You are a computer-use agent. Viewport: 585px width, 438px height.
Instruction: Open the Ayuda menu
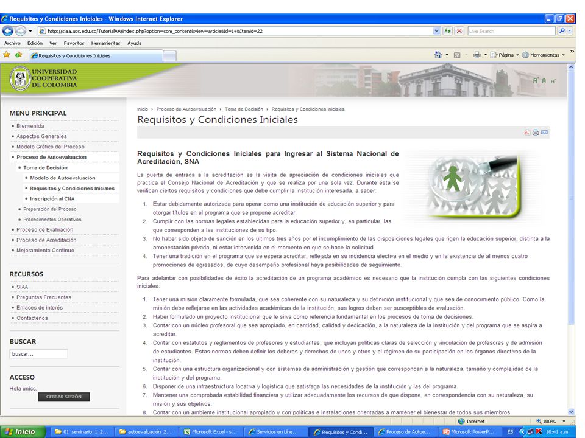134,43
